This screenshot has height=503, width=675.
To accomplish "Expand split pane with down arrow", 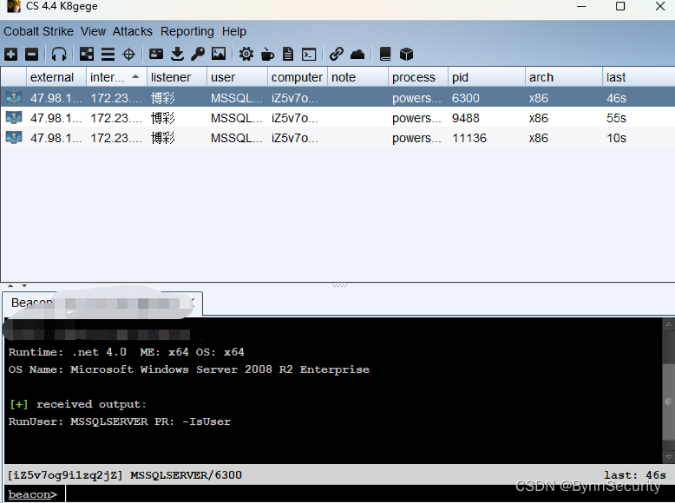I will tap(24, 285).
